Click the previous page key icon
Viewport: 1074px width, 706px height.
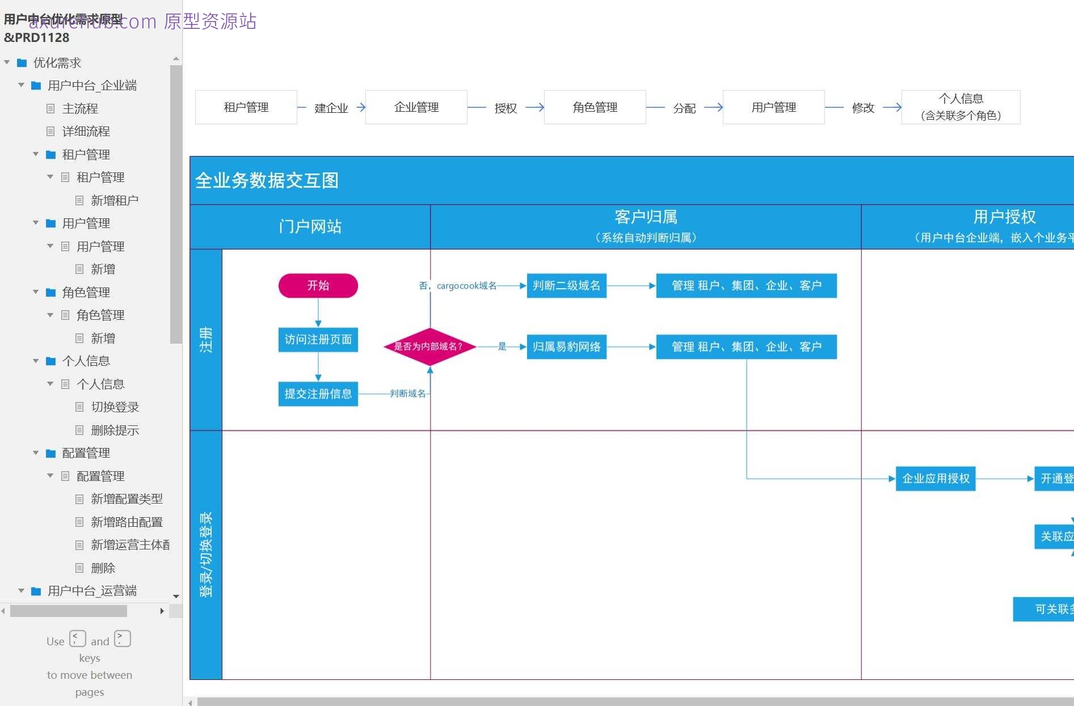point(78,639)
